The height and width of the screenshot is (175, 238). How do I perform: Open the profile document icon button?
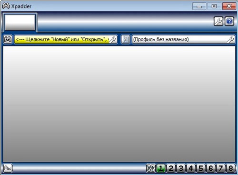(125, 39)
